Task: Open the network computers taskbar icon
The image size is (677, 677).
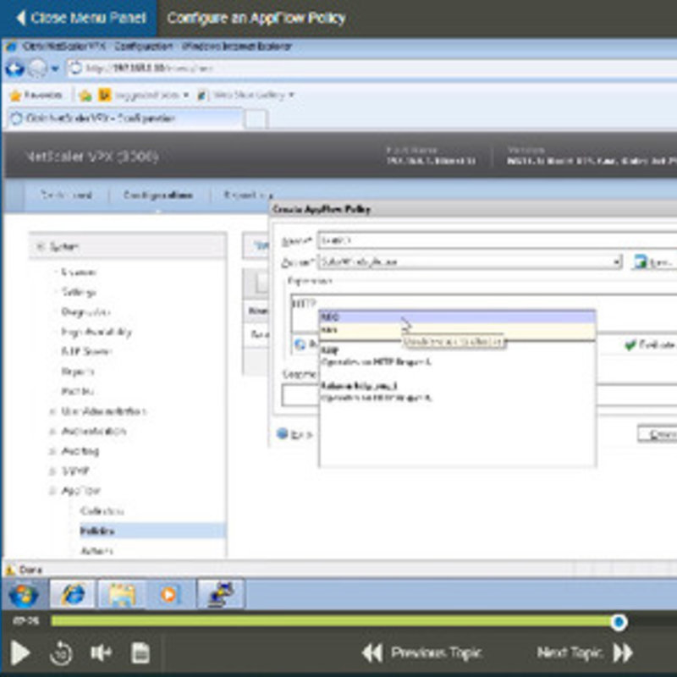Action: coord(221,595)
